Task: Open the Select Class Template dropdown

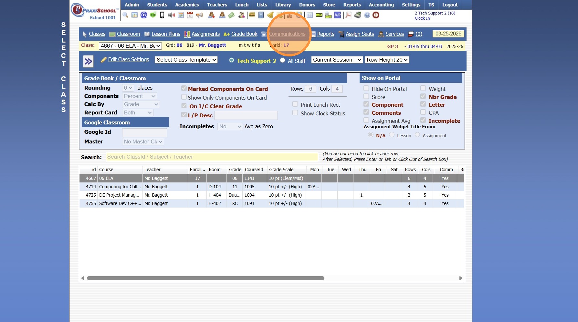Action: [x=186, y=60]
